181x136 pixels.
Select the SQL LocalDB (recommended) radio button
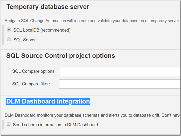tap(9, 29)
